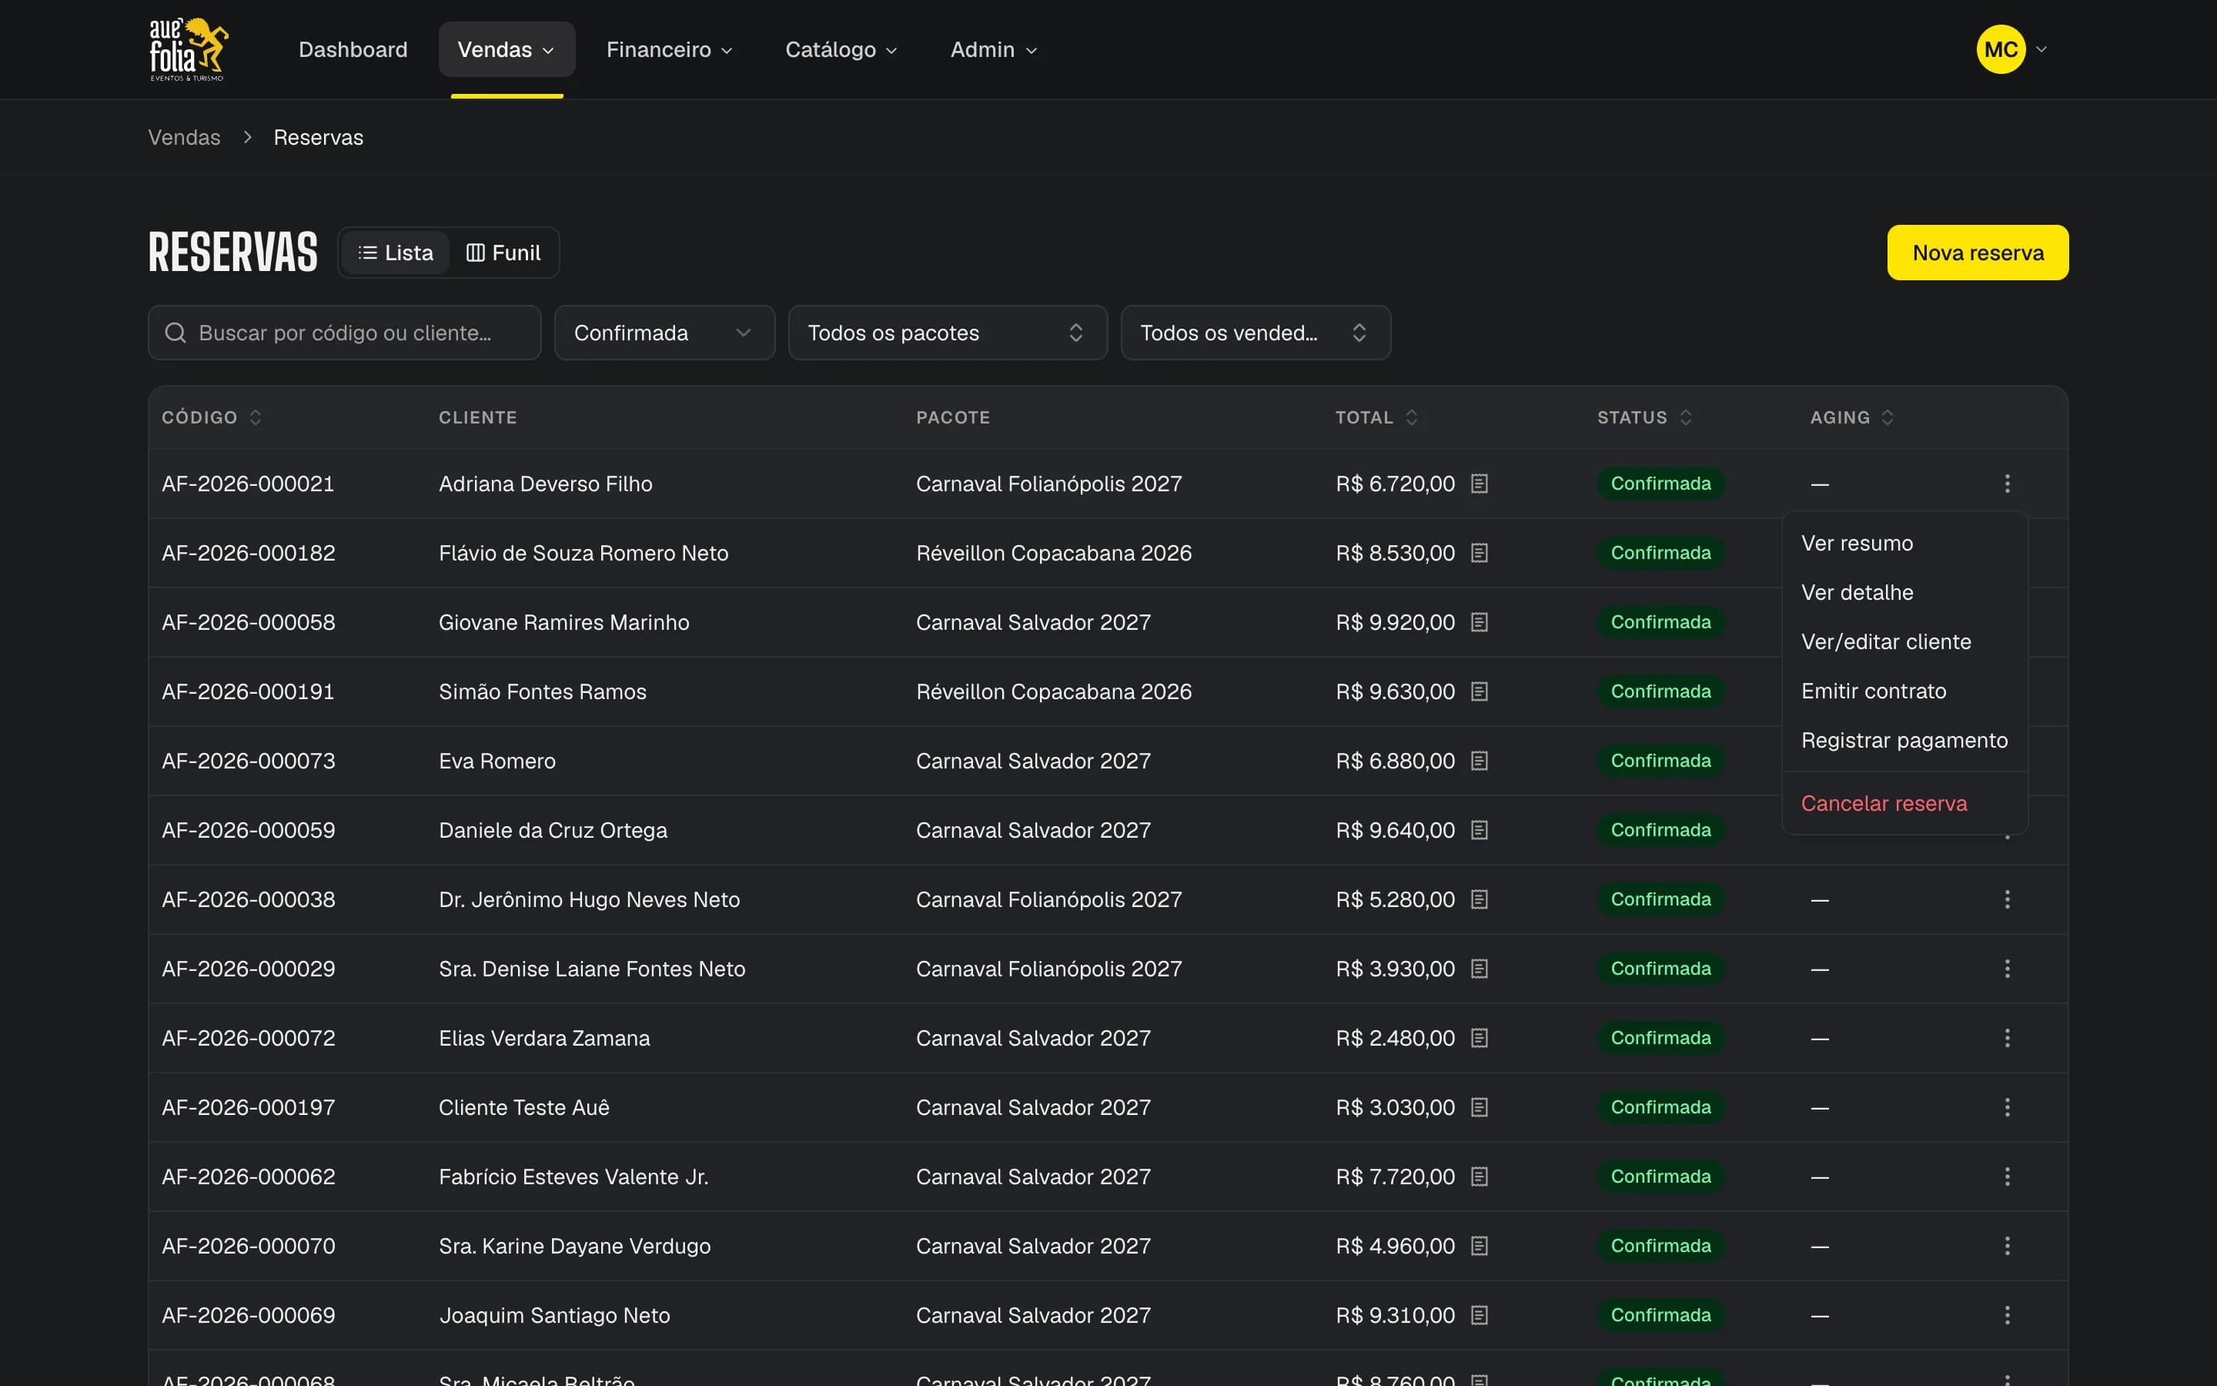
Task: Click receipt icon next to R$ 7.720,00
Action: 1479,1176
